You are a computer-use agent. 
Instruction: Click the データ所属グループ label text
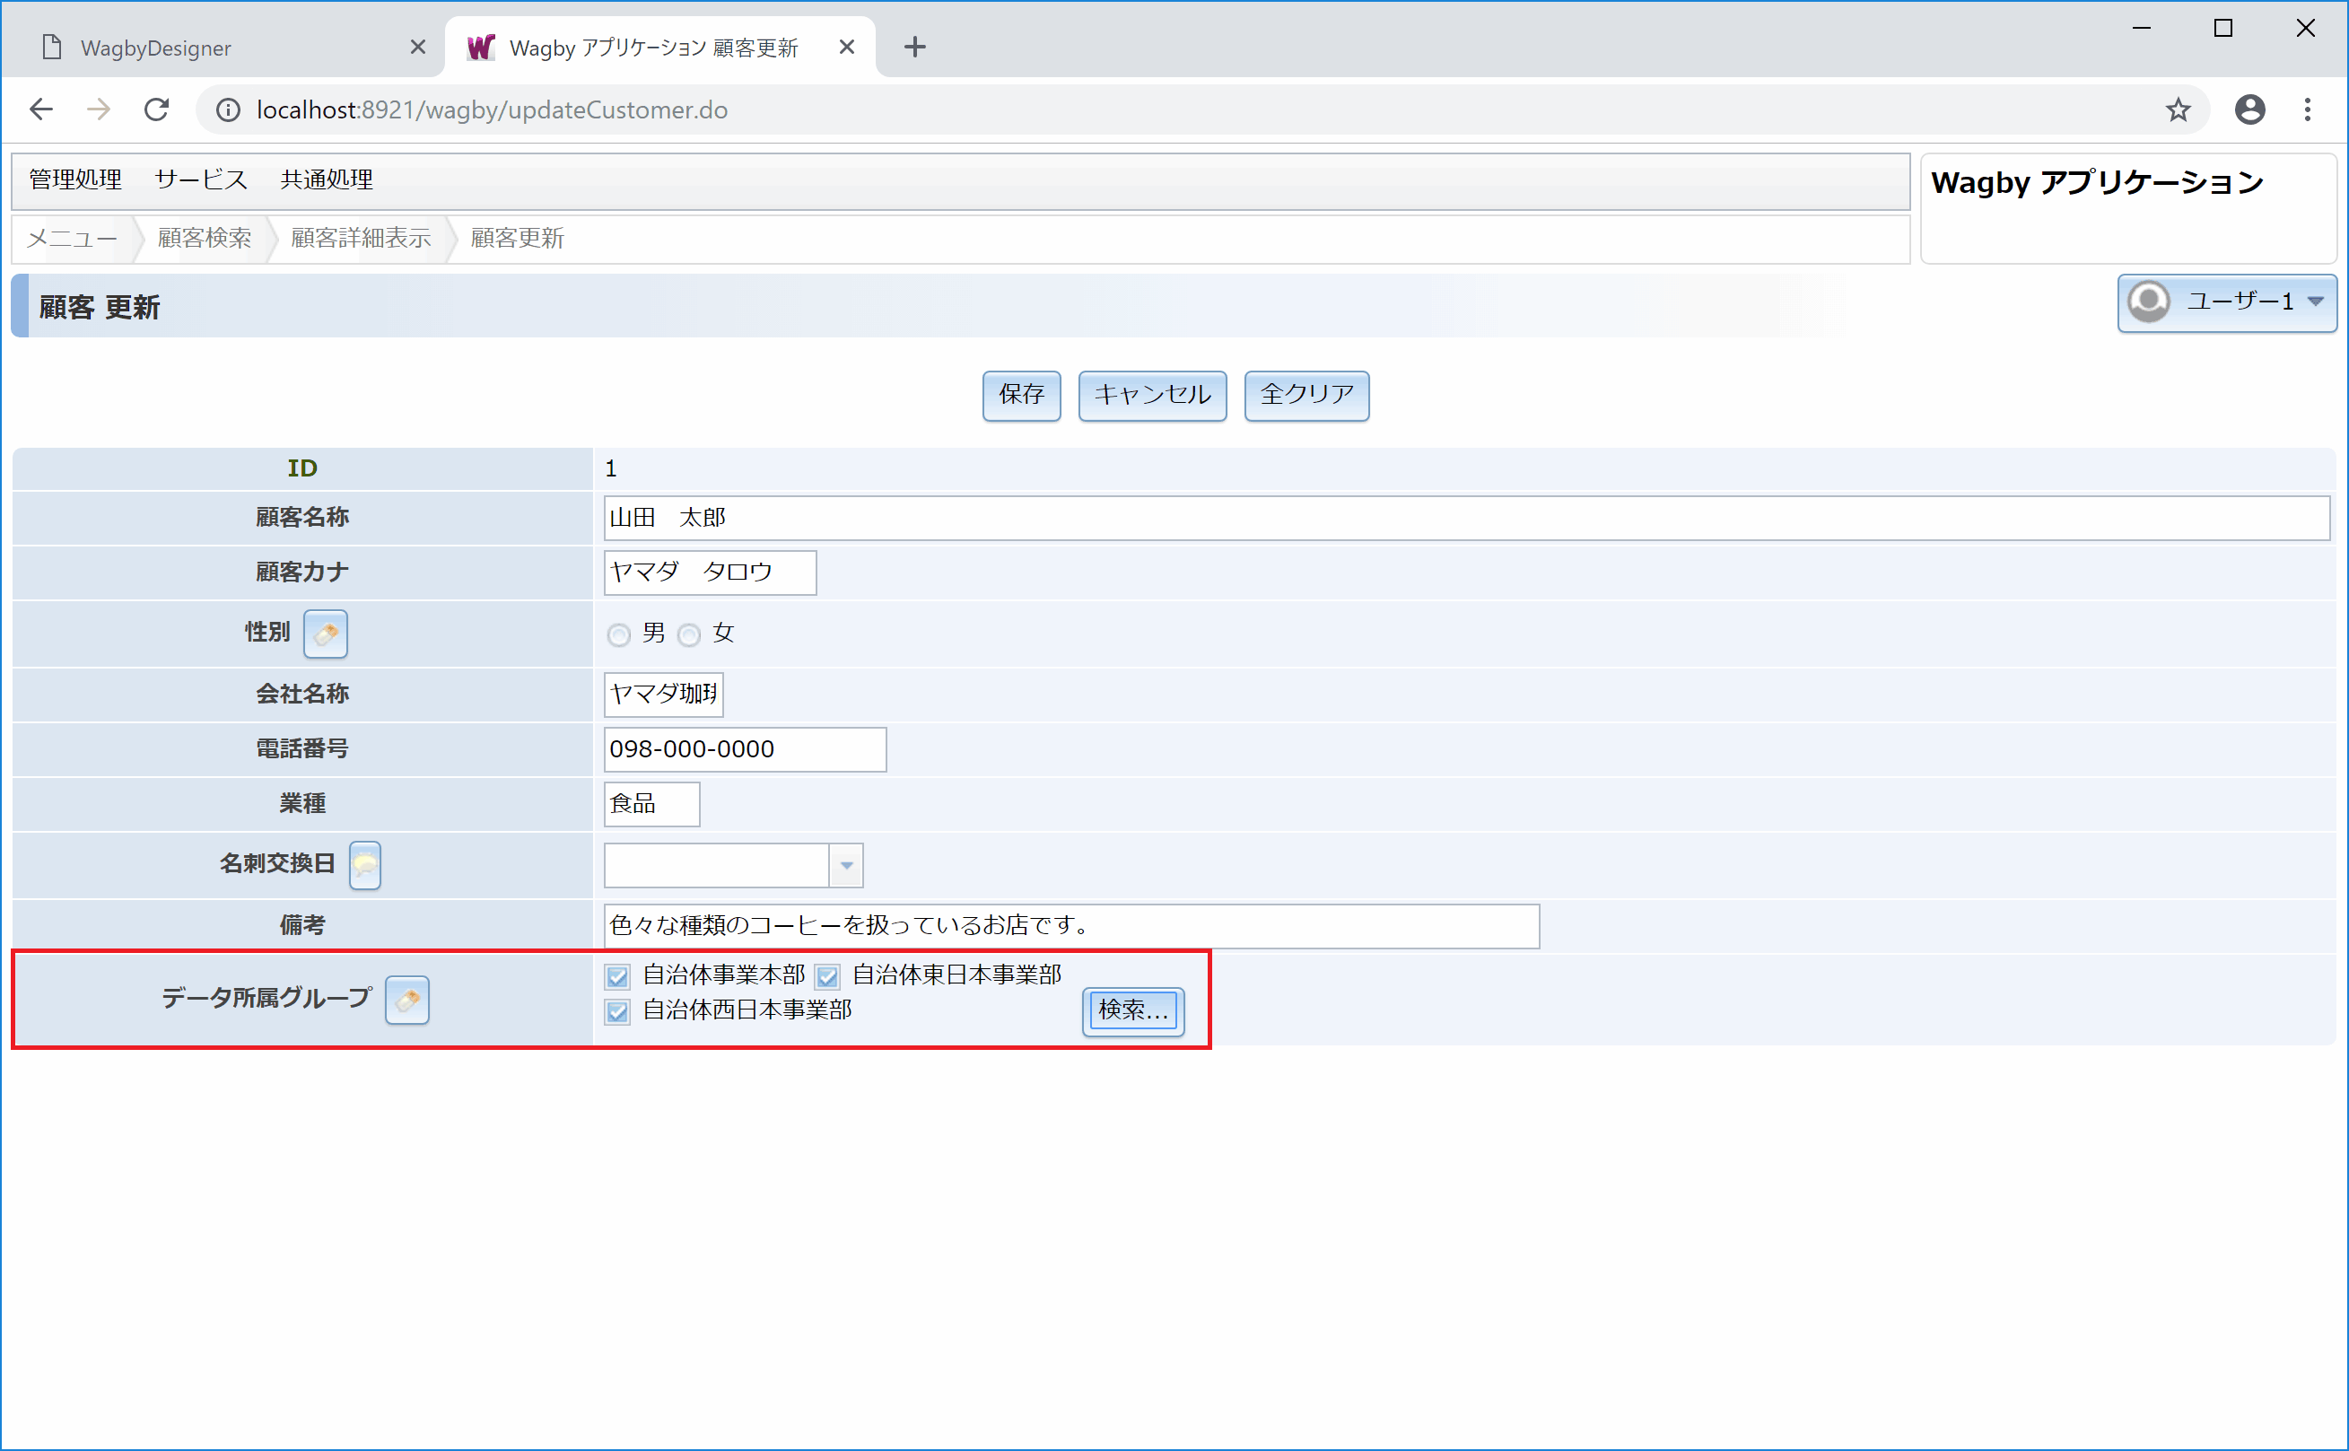tap(266, 999)
